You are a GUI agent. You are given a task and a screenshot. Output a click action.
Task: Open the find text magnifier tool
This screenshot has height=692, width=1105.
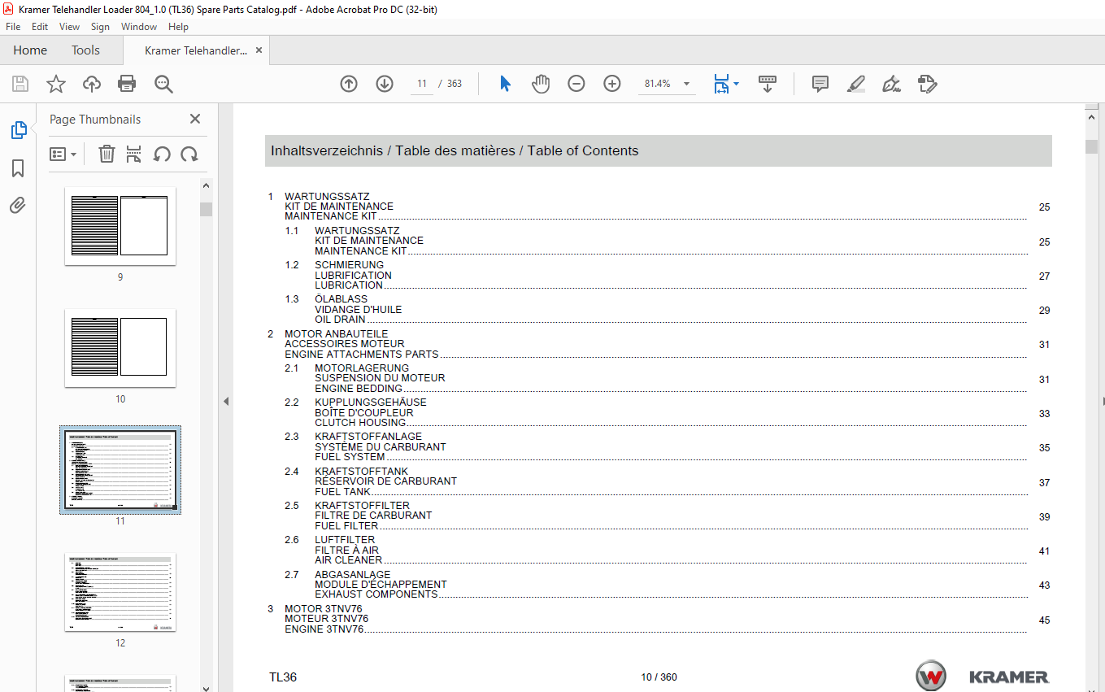(163, 84)
